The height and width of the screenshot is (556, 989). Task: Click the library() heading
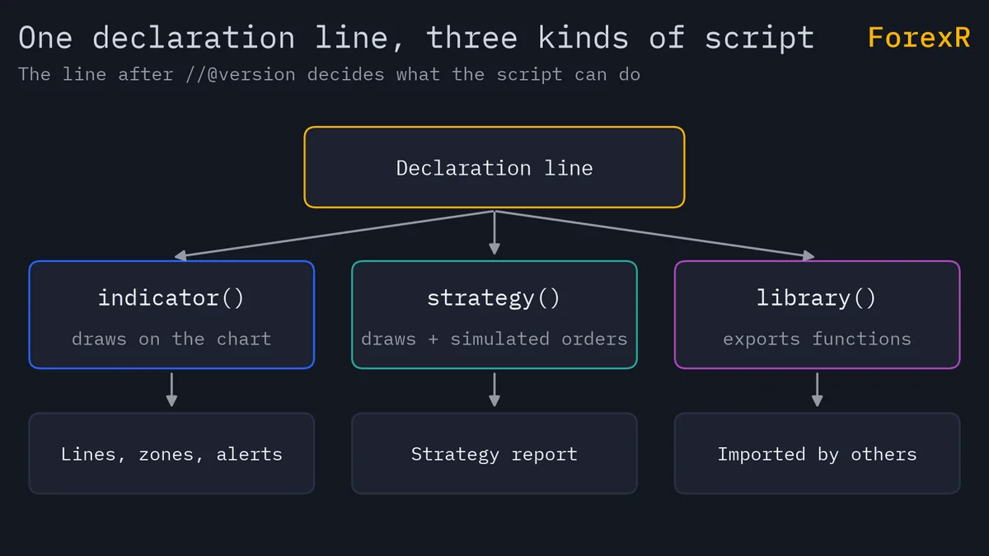click(x=817, y=297)
